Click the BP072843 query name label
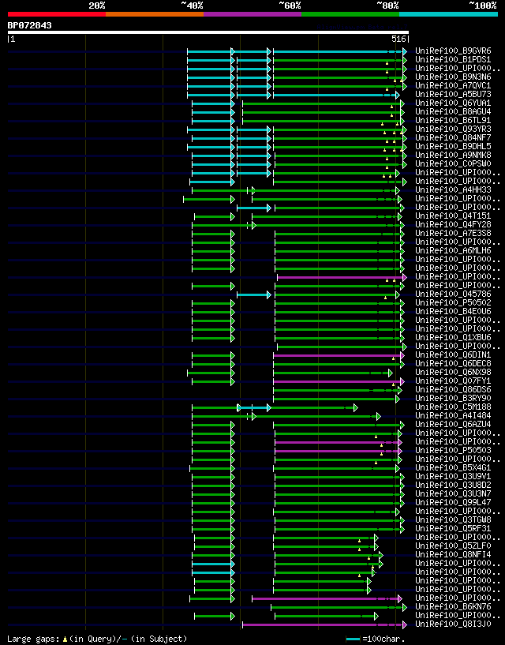 [30, 25]
